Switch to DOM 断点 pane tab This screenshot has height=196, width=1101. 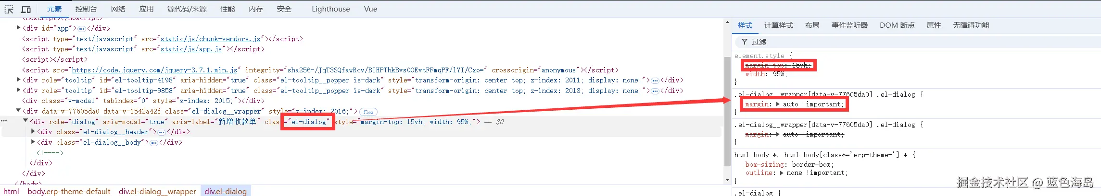click(897, 25)
